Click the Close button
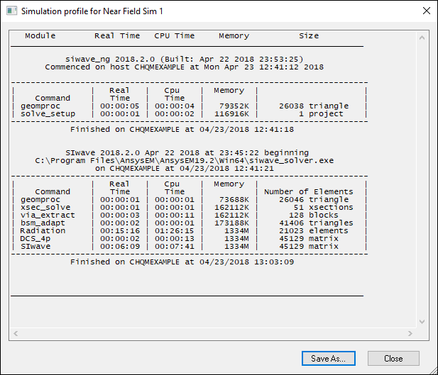 (x=393, y=358)
